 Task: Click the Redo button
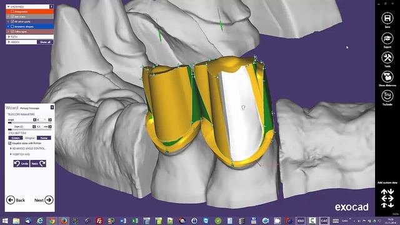pyautogui.click(x=38, y=164)
